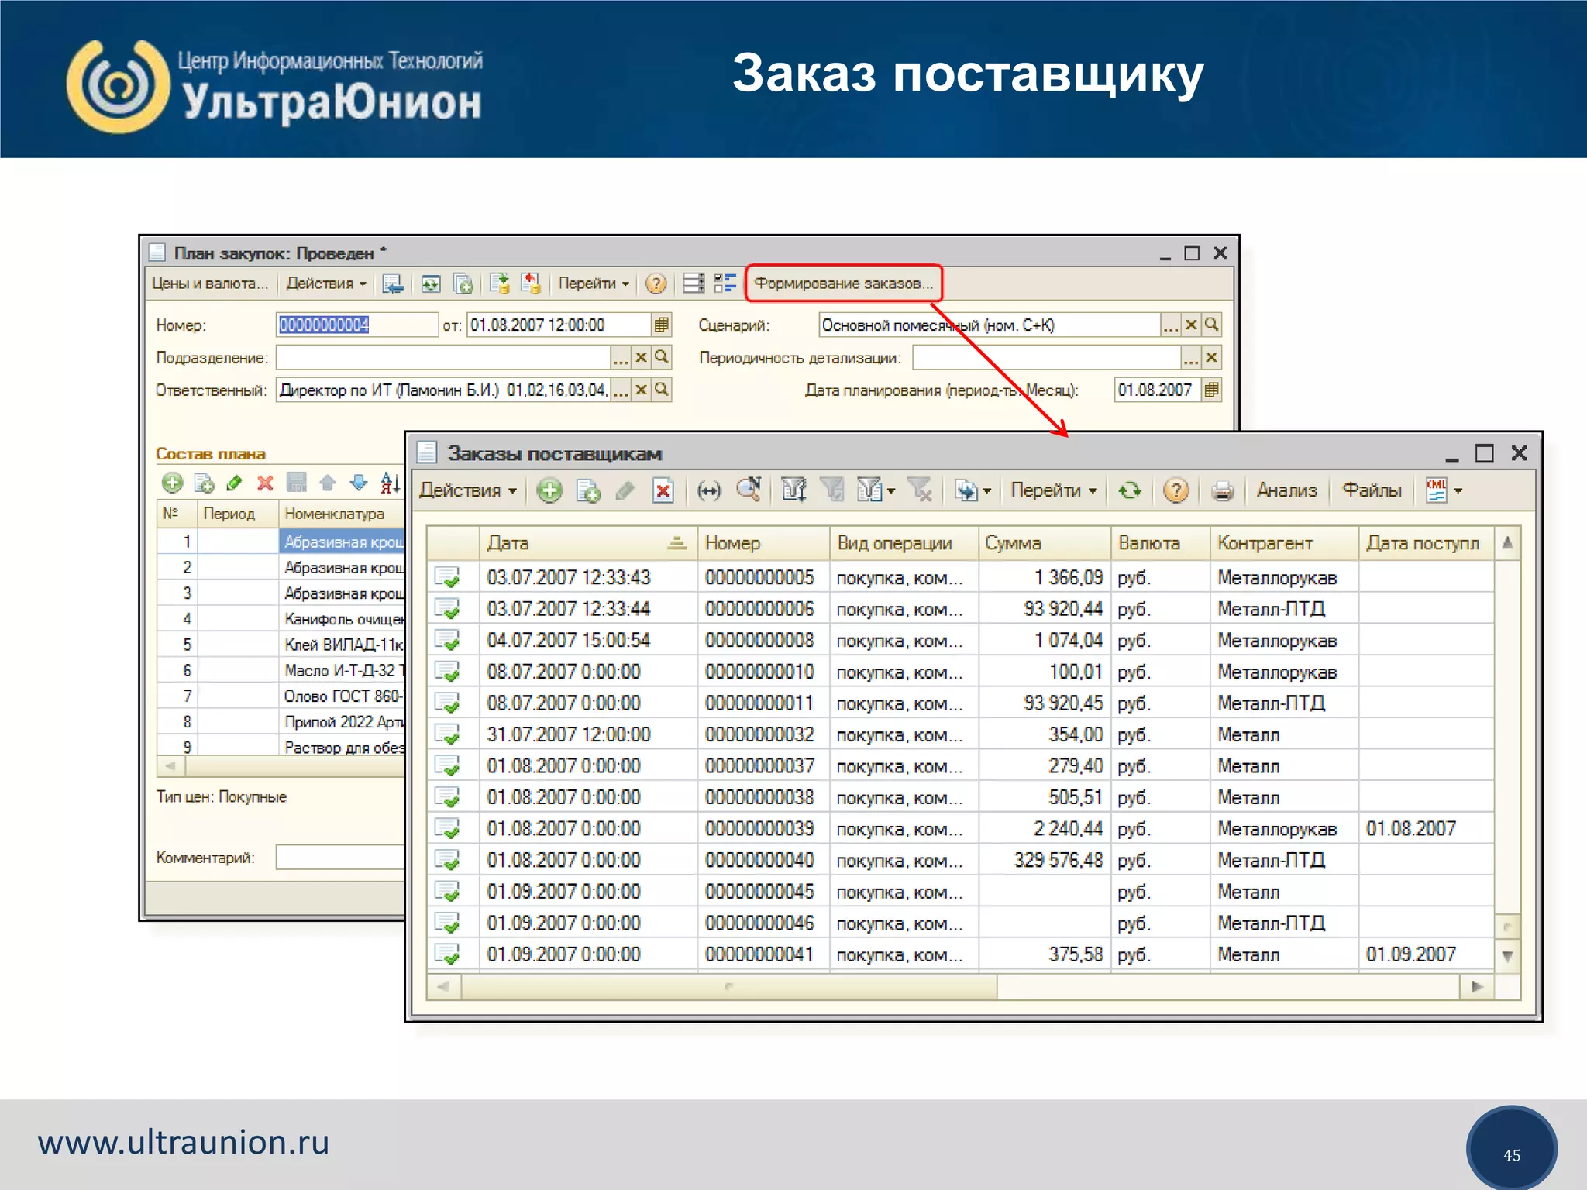
Task: Select order row number 0000000040
Action: pyautogui.click(x=959, y=860)
